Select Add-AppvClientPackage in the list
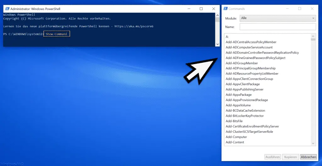The width and height of the screenshot is (322, 166). 243,84
